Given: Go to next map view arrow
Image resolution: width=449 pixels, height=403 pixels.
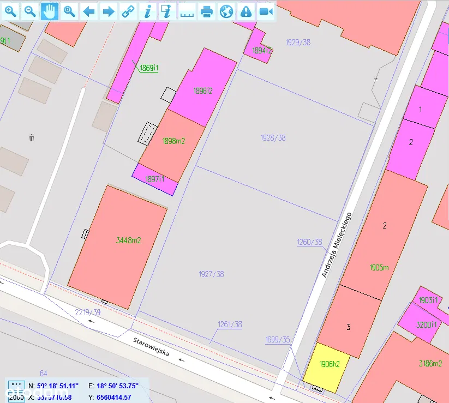Looking at the screenshot, I should [x=109, y=11].
